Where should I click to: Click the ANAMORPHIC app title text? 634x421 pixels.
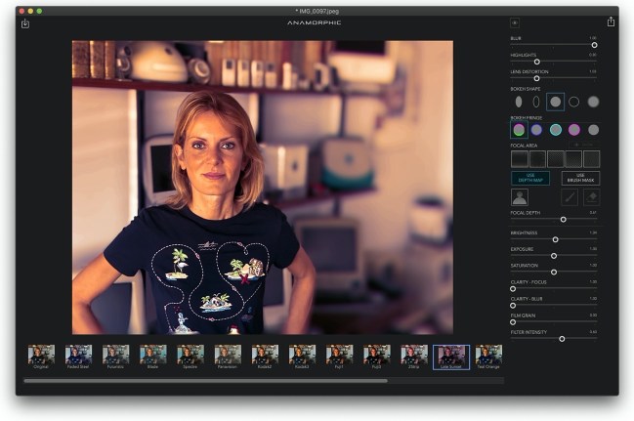click(315, 22)
